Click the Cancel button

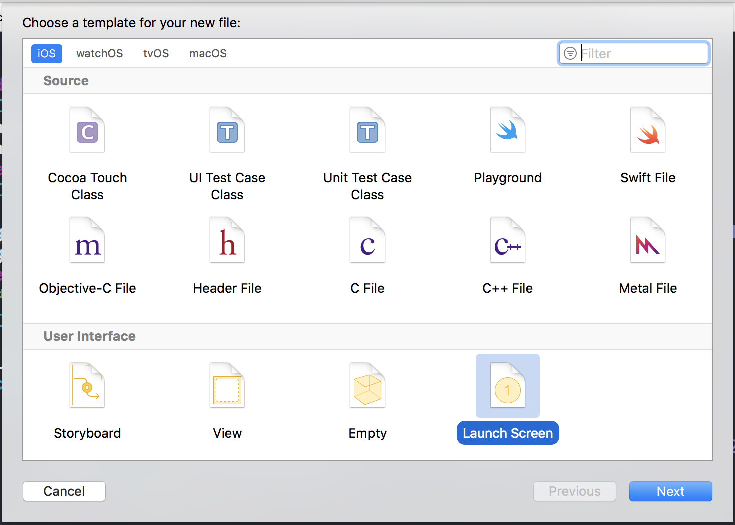click(x=64, y=491)
